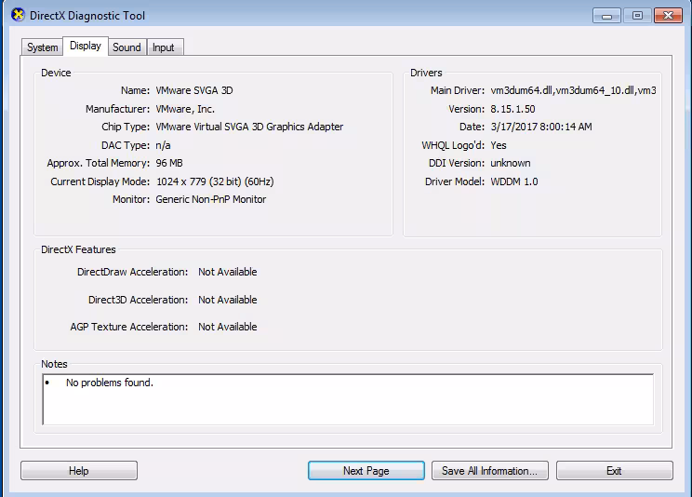Click the "AGP Texture Acceleration:" label
692x497 pixels.
click(129, 327)
